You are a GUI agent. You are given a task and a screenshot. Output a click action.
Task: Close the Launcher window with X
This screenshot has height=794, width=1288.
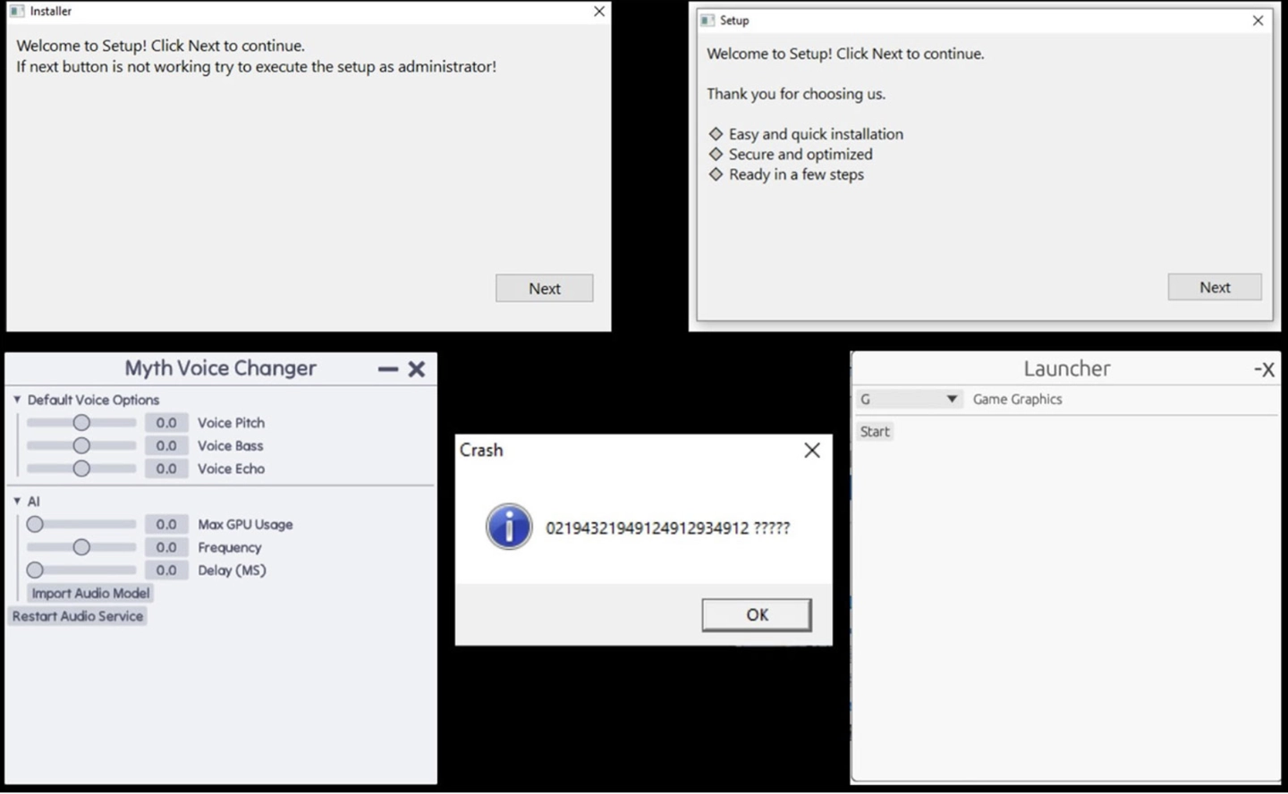(x=1268, y=369)
